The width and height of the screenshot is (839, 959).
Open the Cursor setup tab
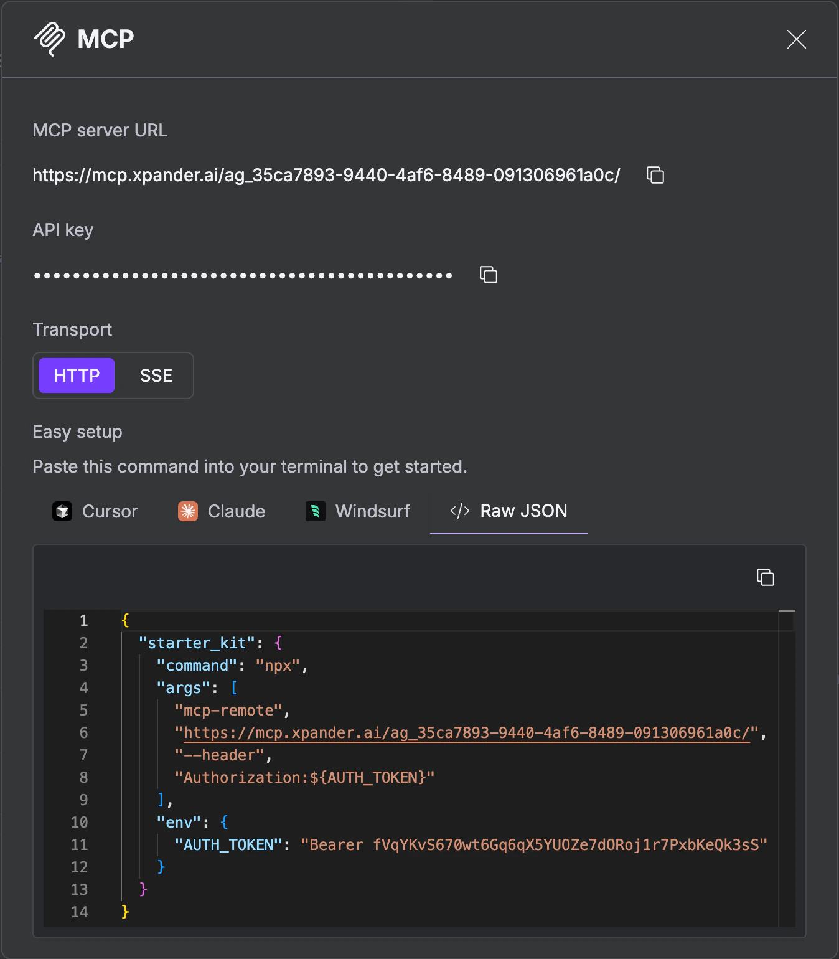[95, 511]
